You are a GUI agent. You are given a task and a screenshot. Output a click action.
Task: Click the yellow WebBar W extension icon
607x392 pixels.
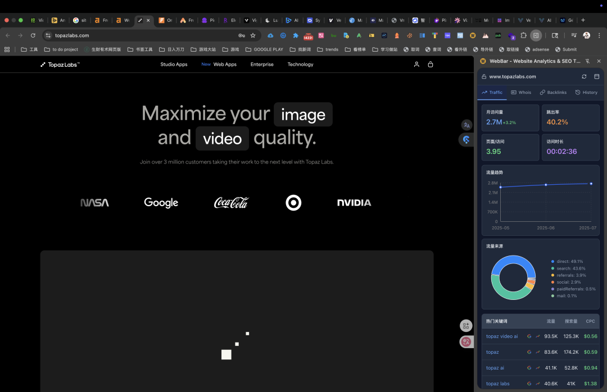[x=473, y=35]
